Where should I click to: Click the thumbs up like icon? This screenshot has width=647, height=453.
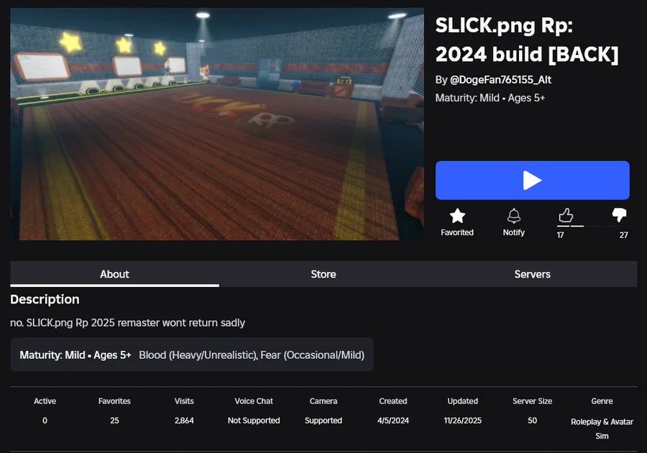pyautogui.click(x=566, y=216)
